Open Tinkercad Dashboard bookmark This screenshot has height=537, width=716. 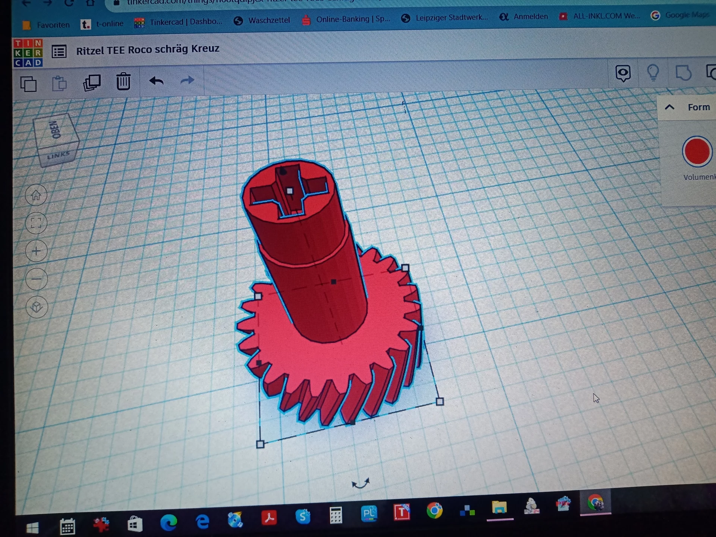pyautogui.click(x=178, y=22)
